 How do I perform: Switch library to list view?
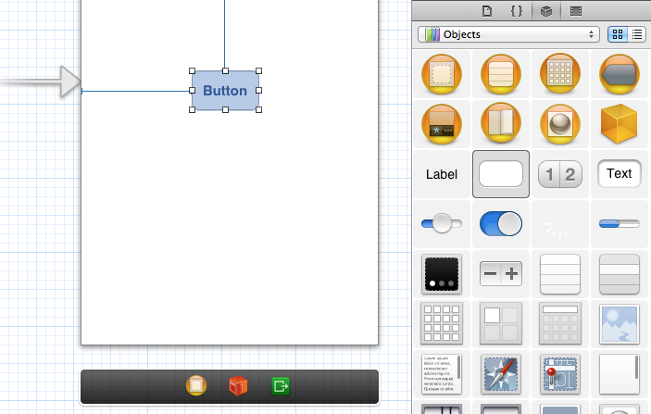(x=637, y=34)
